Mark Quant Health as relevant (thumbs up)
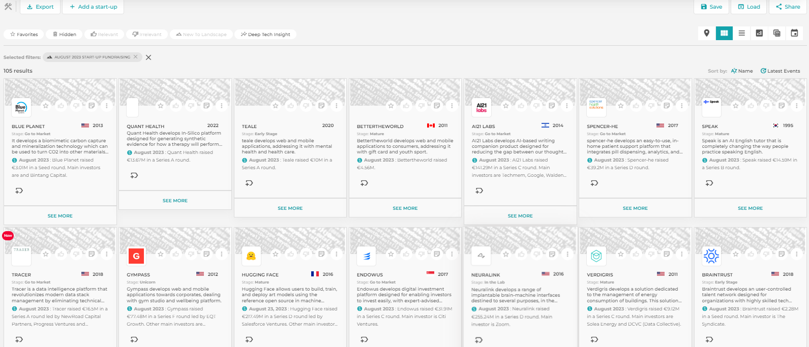The width and height of the screenshot is (809, 347). pos(176,106)
